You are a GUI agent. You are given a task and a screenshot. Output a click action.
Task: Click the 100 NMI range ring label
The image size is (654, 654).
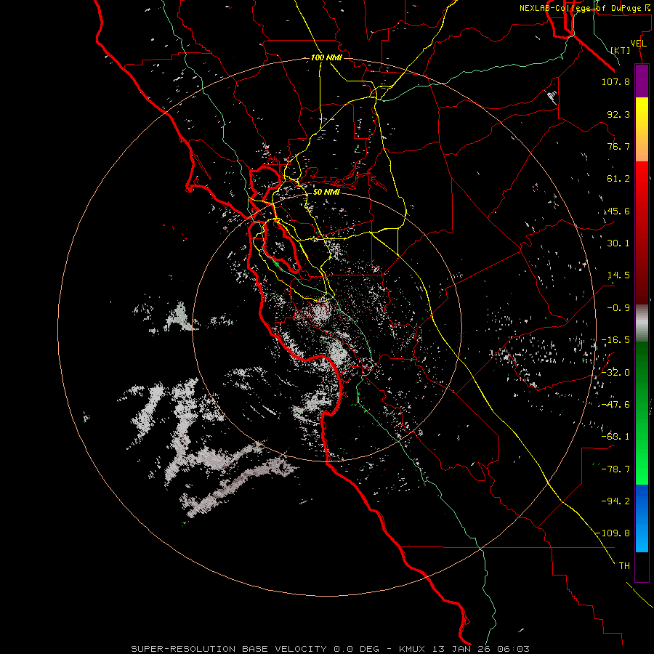(x=326, y=57)
